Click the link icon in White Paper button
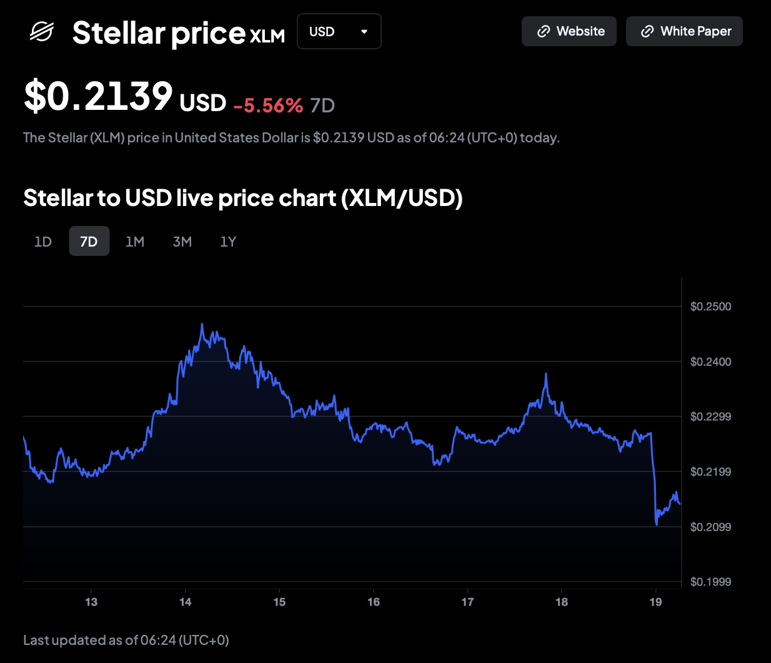771x663 pixels. (648, 31)
